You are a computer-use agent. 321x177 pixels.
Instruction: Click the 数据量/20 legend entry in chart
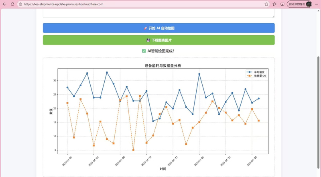coord(256,76)
